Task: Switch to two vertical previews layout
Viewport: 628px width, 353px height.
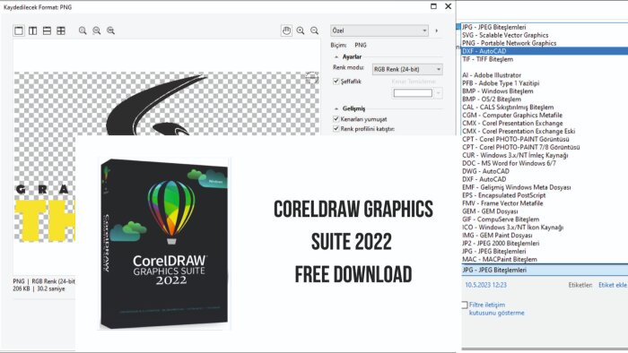Action: [x=33, y=30]
